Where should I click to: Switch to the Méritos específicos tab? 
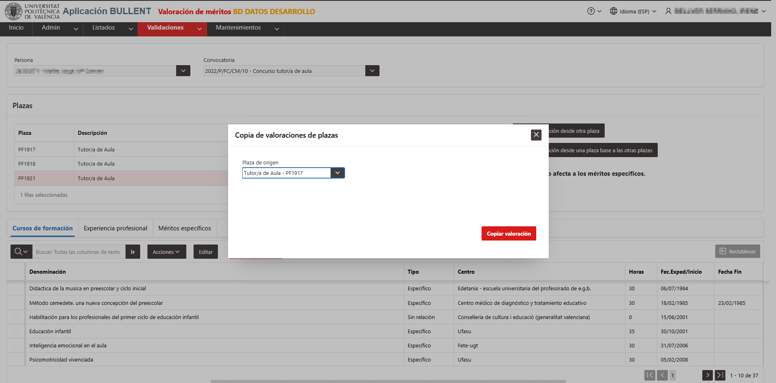[x=185, y=228]
